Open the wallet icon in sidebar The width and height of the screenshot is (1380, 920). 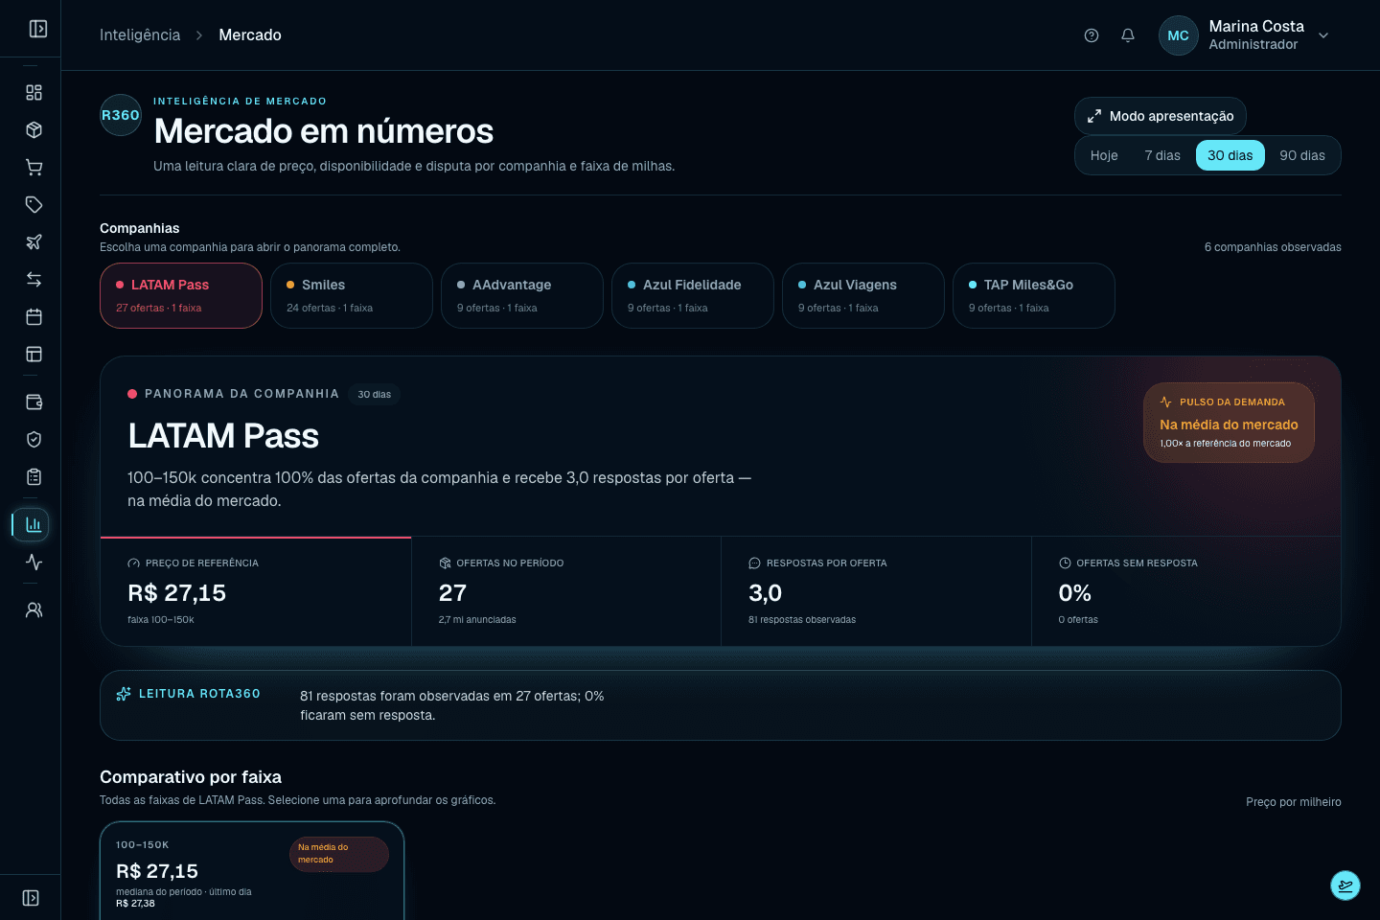(x=34, y=402)
